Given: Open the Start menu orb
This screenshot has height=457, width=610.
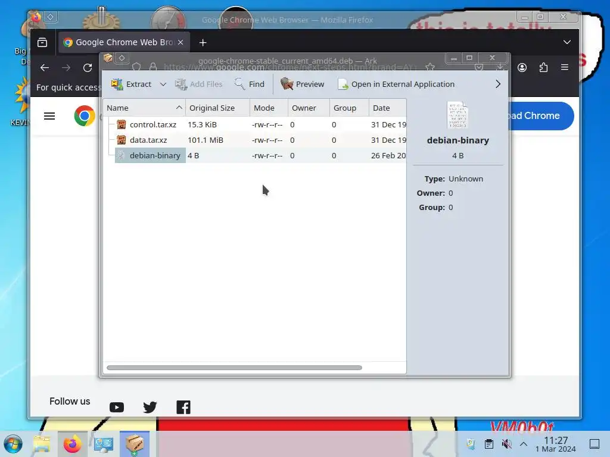Looking at the screenshot, I should pos(13,444).
